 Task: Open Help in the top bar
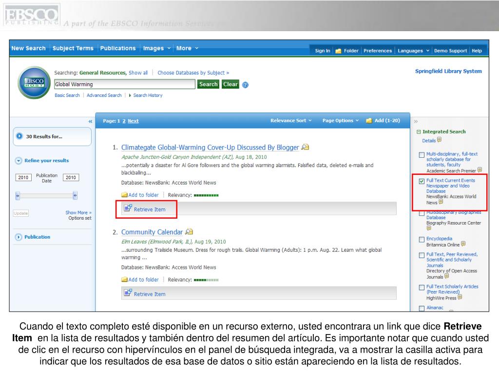coord(477,51)
